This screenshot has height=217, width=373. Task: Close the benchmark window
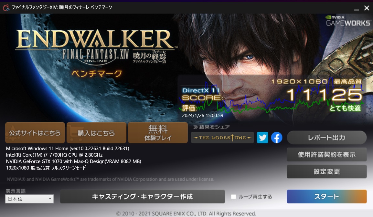(x=366, y=7)
